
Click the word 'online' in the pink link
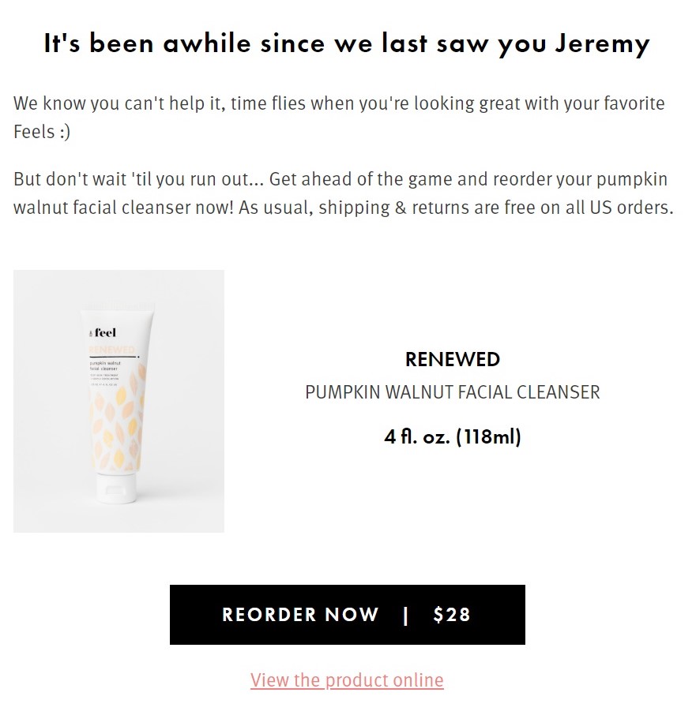pos(418,680)
